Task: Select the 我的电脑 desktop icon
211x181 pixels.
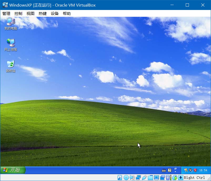Action: point(11,24)
